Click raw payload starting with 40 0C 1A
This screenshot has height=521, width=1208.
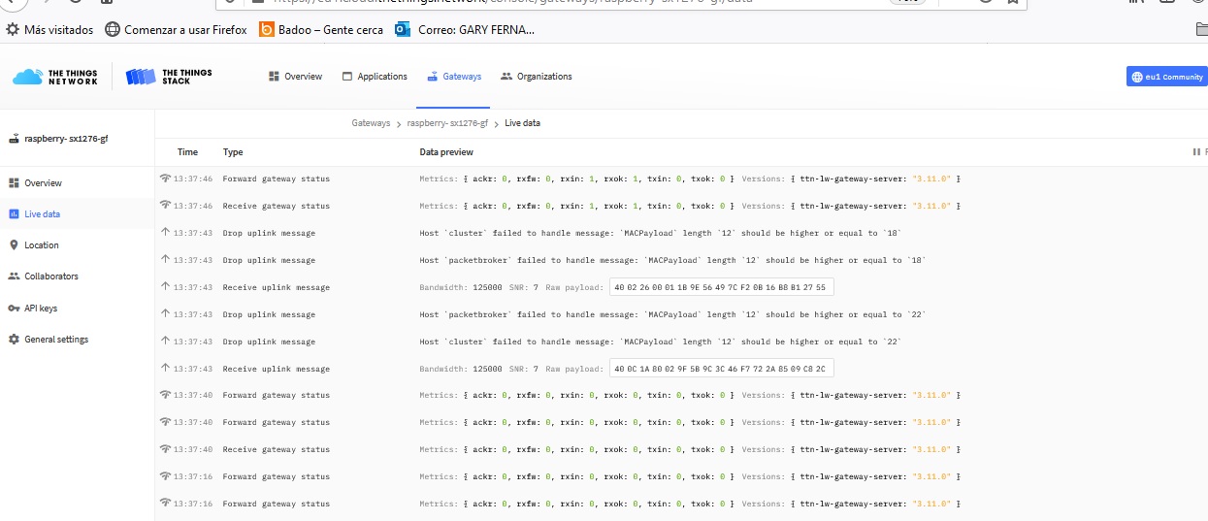[721, 369]
